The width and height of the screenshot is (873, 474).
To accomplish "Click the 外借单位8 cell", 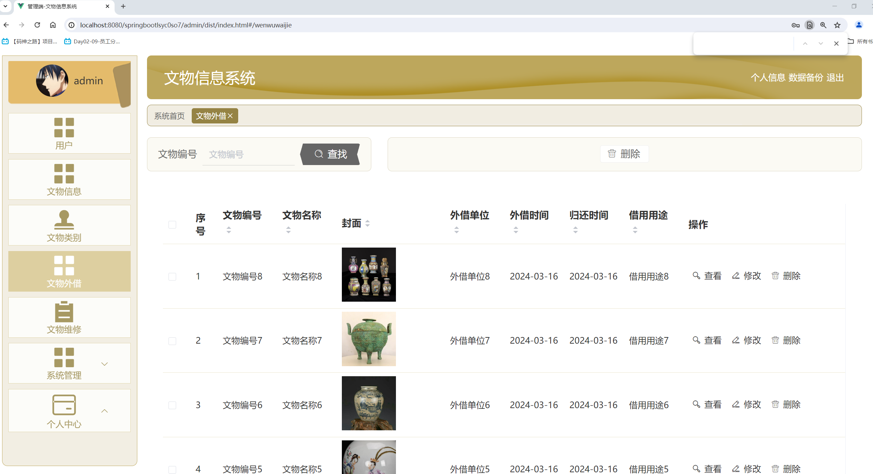I will tap(470, 276).
